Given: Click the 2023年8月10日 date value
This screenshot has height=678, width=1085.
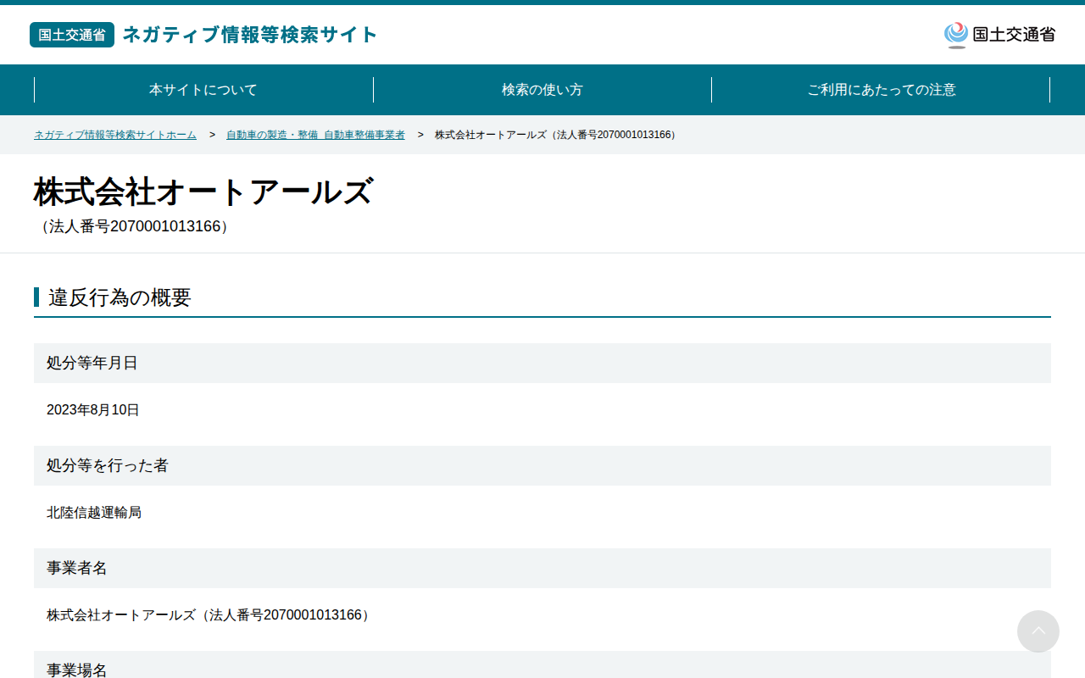Looking at the screenshot, I should [x=93, y=410].
